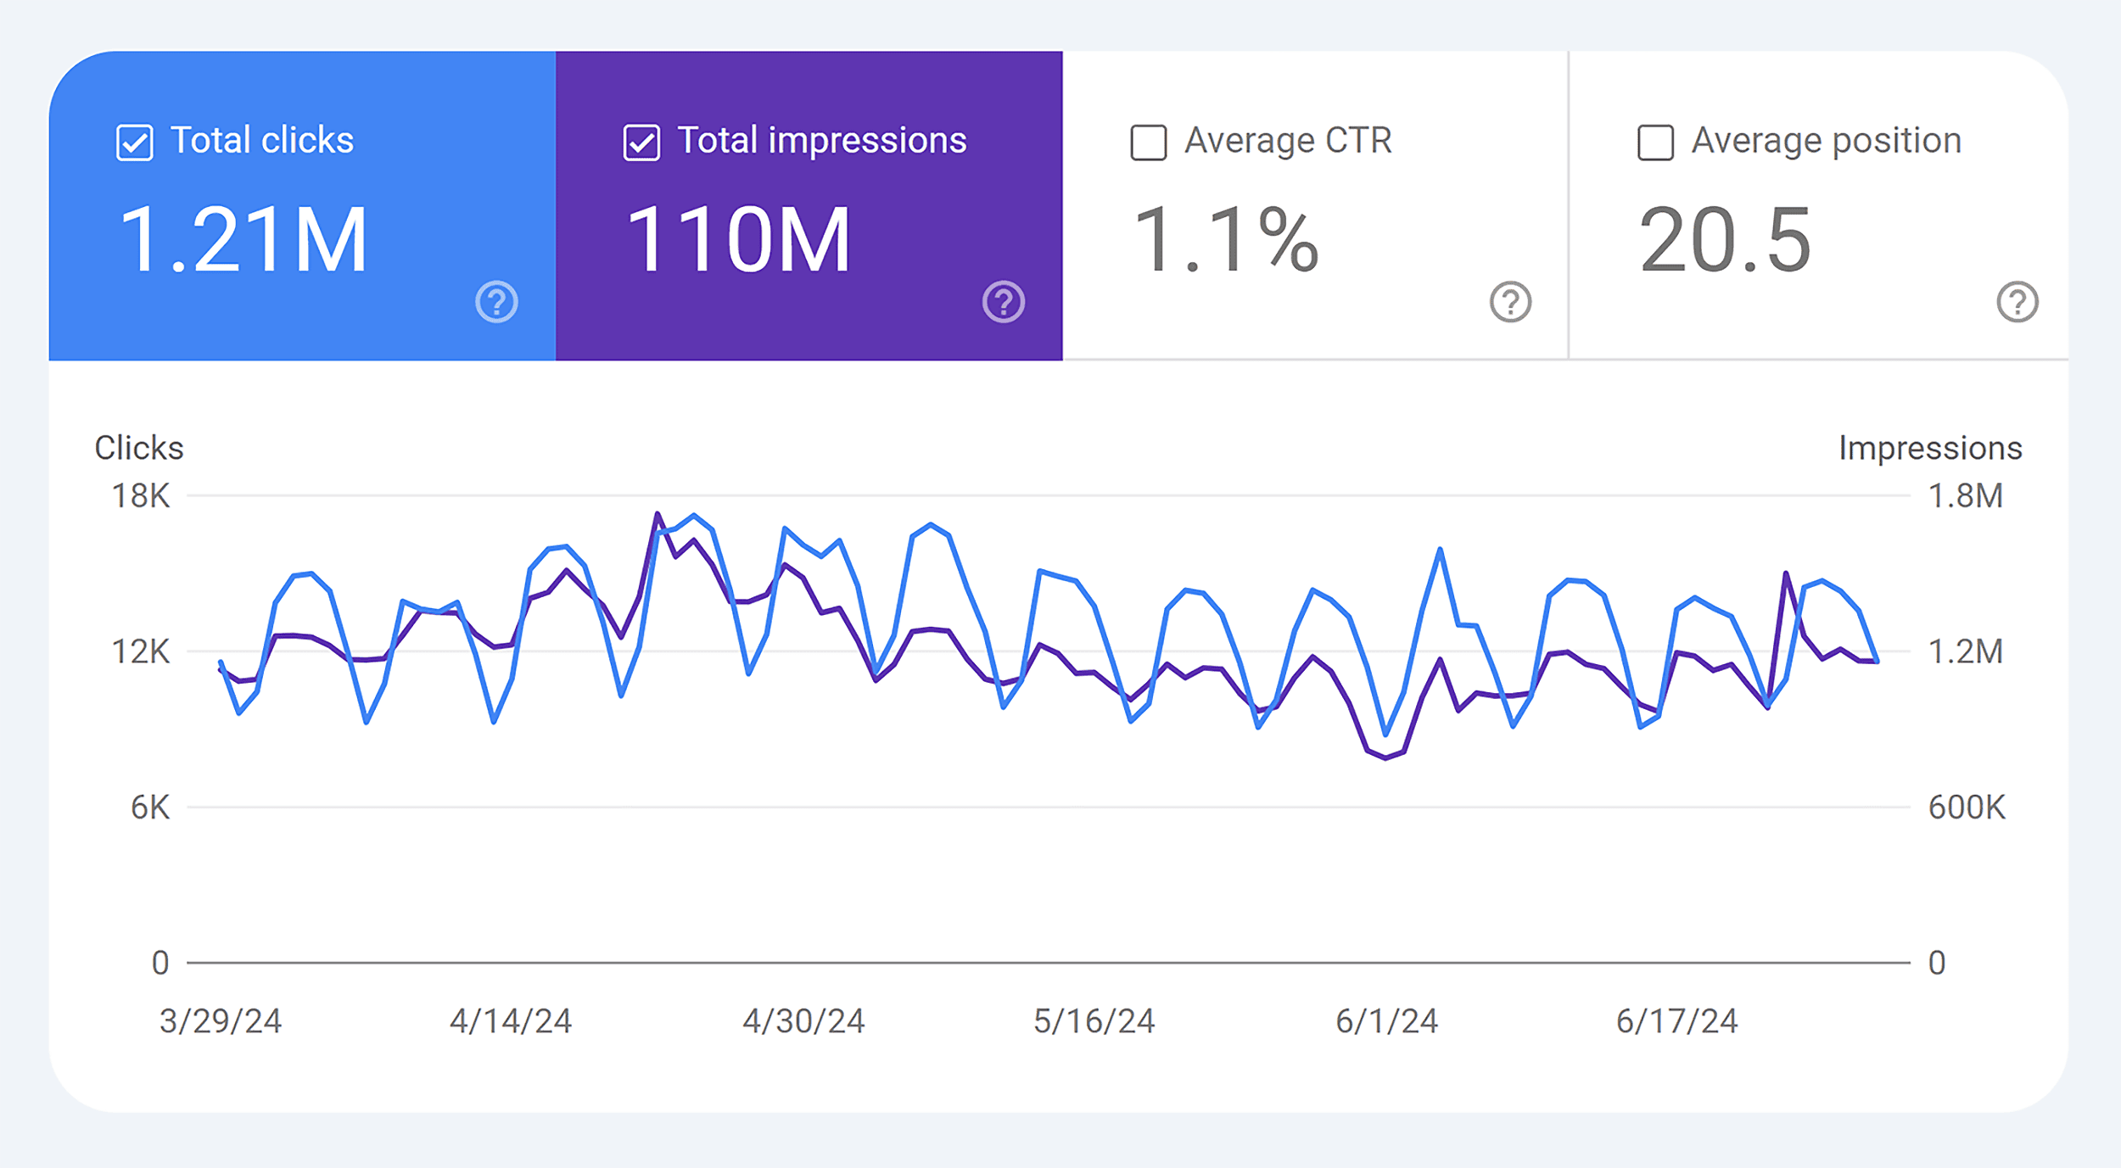View help icon for Average CTR metric
2121x1168 pixels.
pos(1510,301)
